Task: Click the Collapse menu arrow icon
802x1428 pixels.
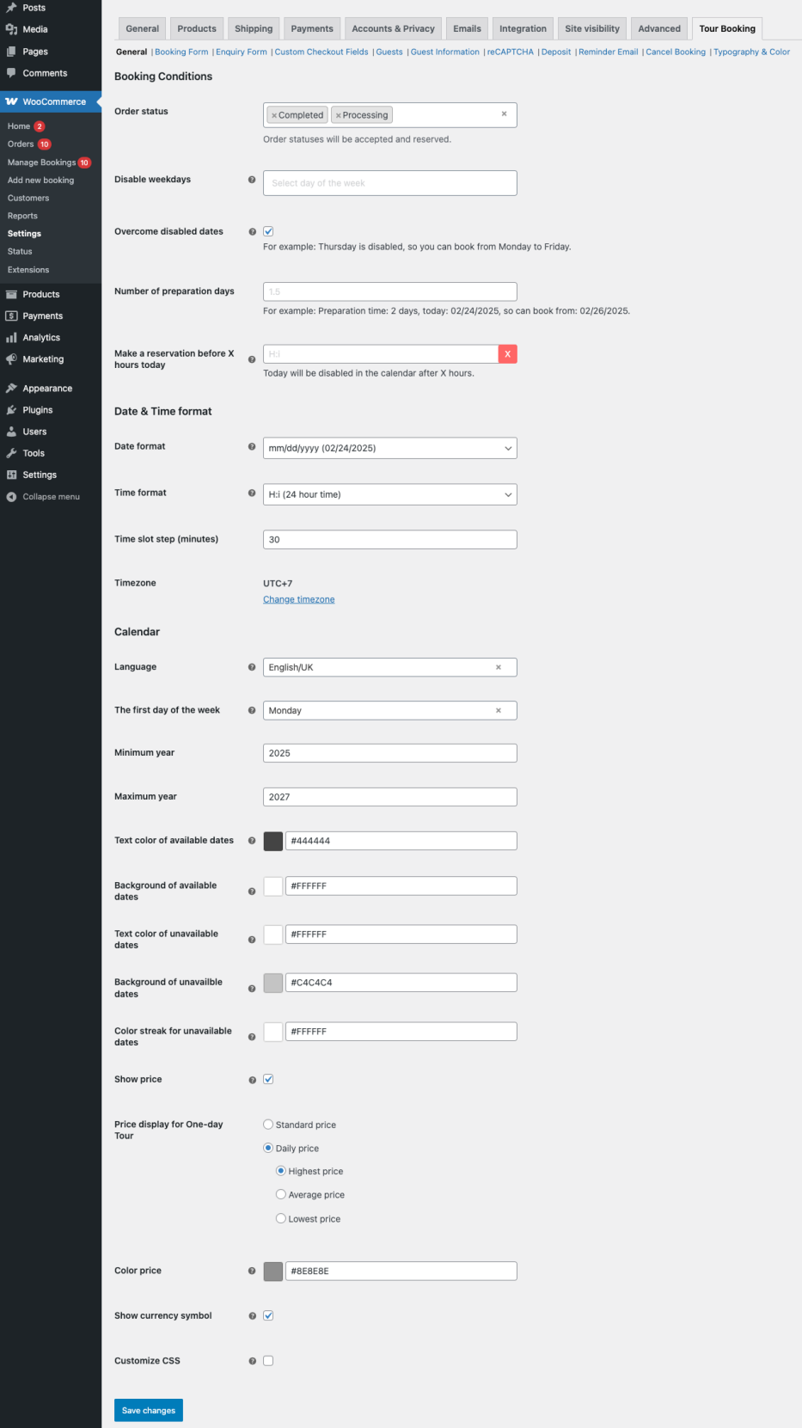Action: pyautogui.click(x=11, y=497)
